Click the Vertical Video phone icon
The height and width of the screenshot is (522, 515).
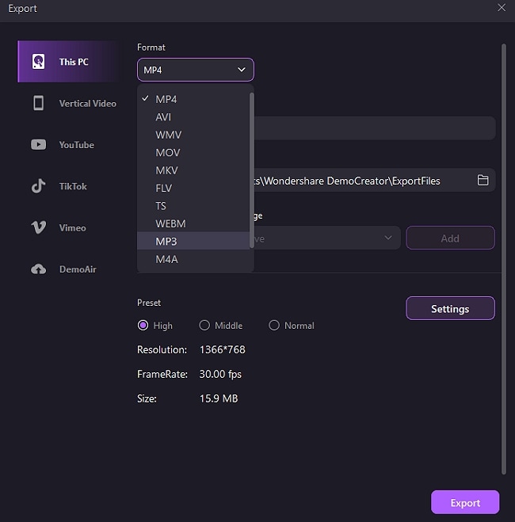38,103
